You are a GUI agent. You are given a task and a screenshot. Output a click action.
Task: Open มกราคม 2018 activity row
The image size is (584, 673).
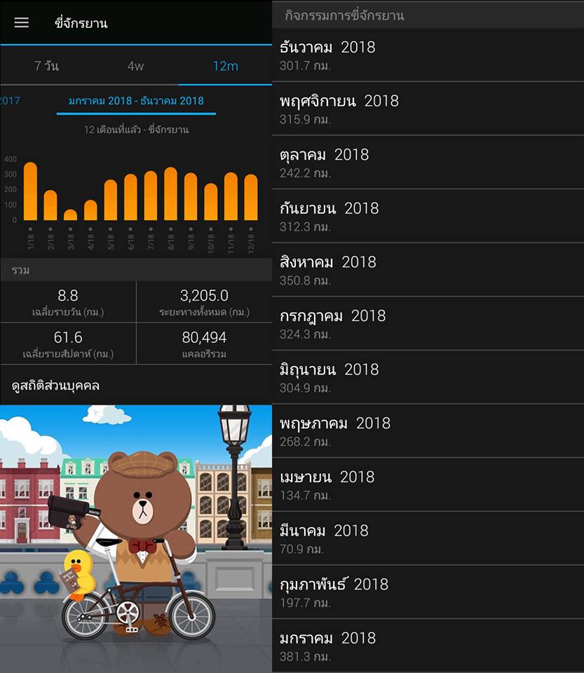[x=428, y=646]
